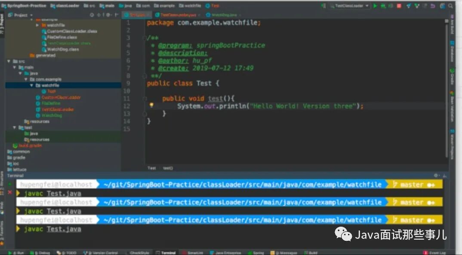Screen dimensions: 462x255
Task: Close the terminal session with red X
Action: (x=10, y=192)
